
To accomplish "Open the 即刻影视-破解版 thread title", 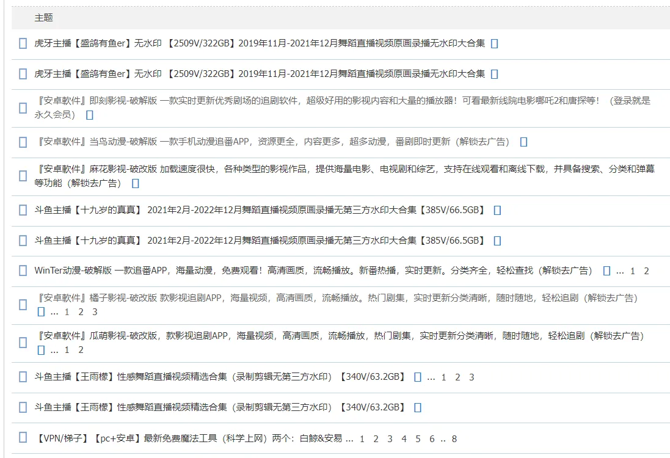I will click(x=342, y=107).
